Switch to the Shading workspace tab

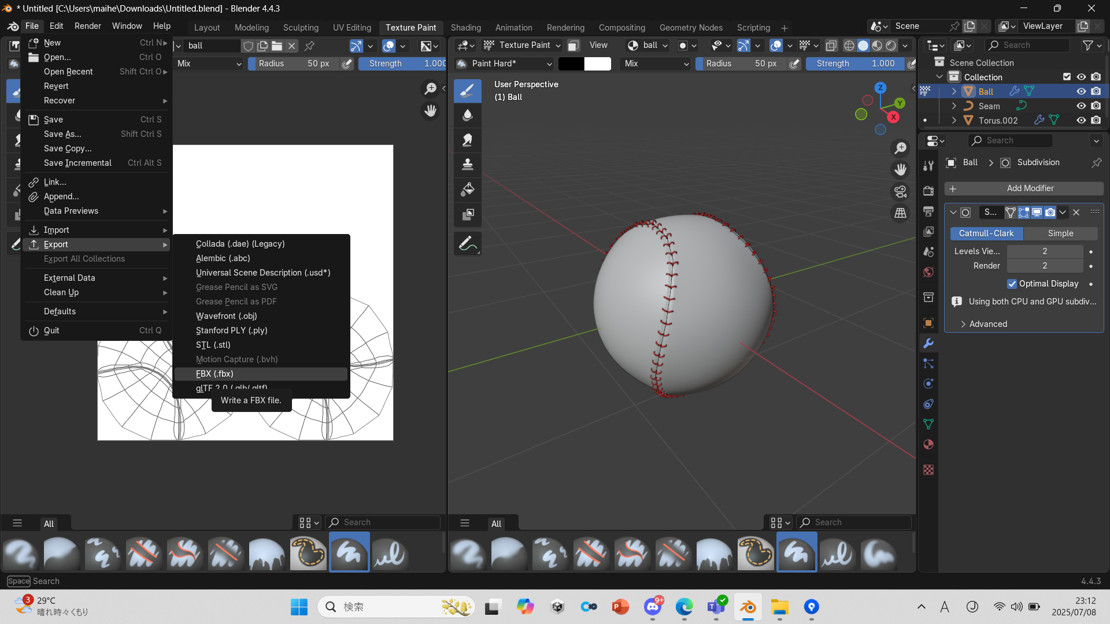[465, 27]
